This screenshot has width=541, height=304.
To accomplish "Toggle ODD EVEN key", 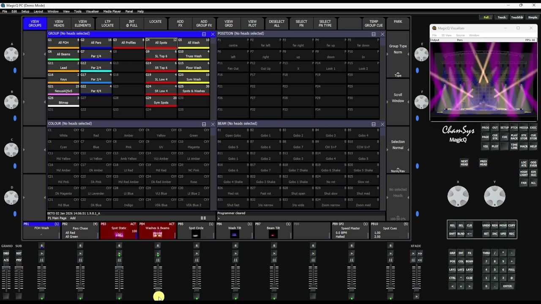I will tap(533, 163).
